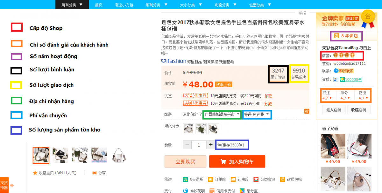Click the 找货神器 orange side widget
The image size is (382, 193).
[x=4, y=185]
